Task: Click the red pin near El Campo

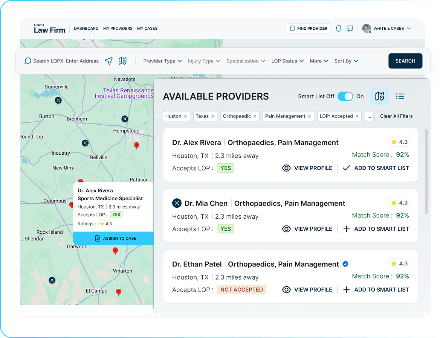Action: tap(119, 292)
